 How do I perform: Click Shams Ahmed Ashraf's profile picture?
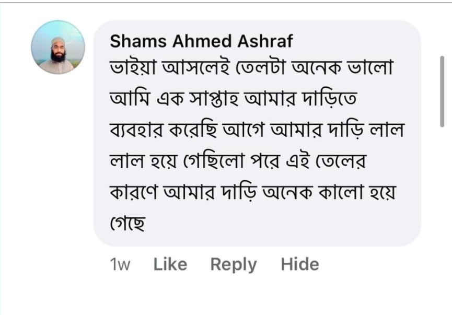pos(57,47)
